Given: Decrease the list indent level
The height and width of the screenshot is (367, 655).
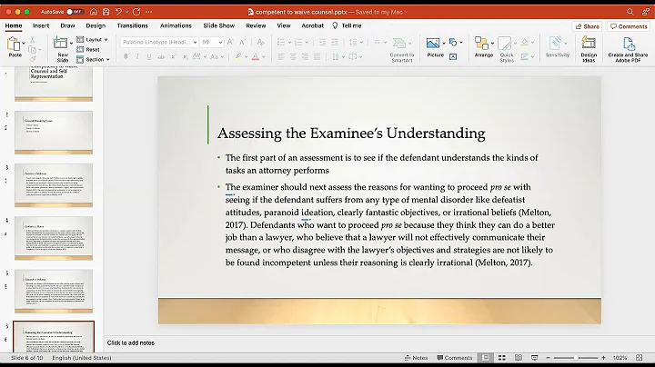Looking at the screenshot, I should pyautogui.click(x=322, y=42).
